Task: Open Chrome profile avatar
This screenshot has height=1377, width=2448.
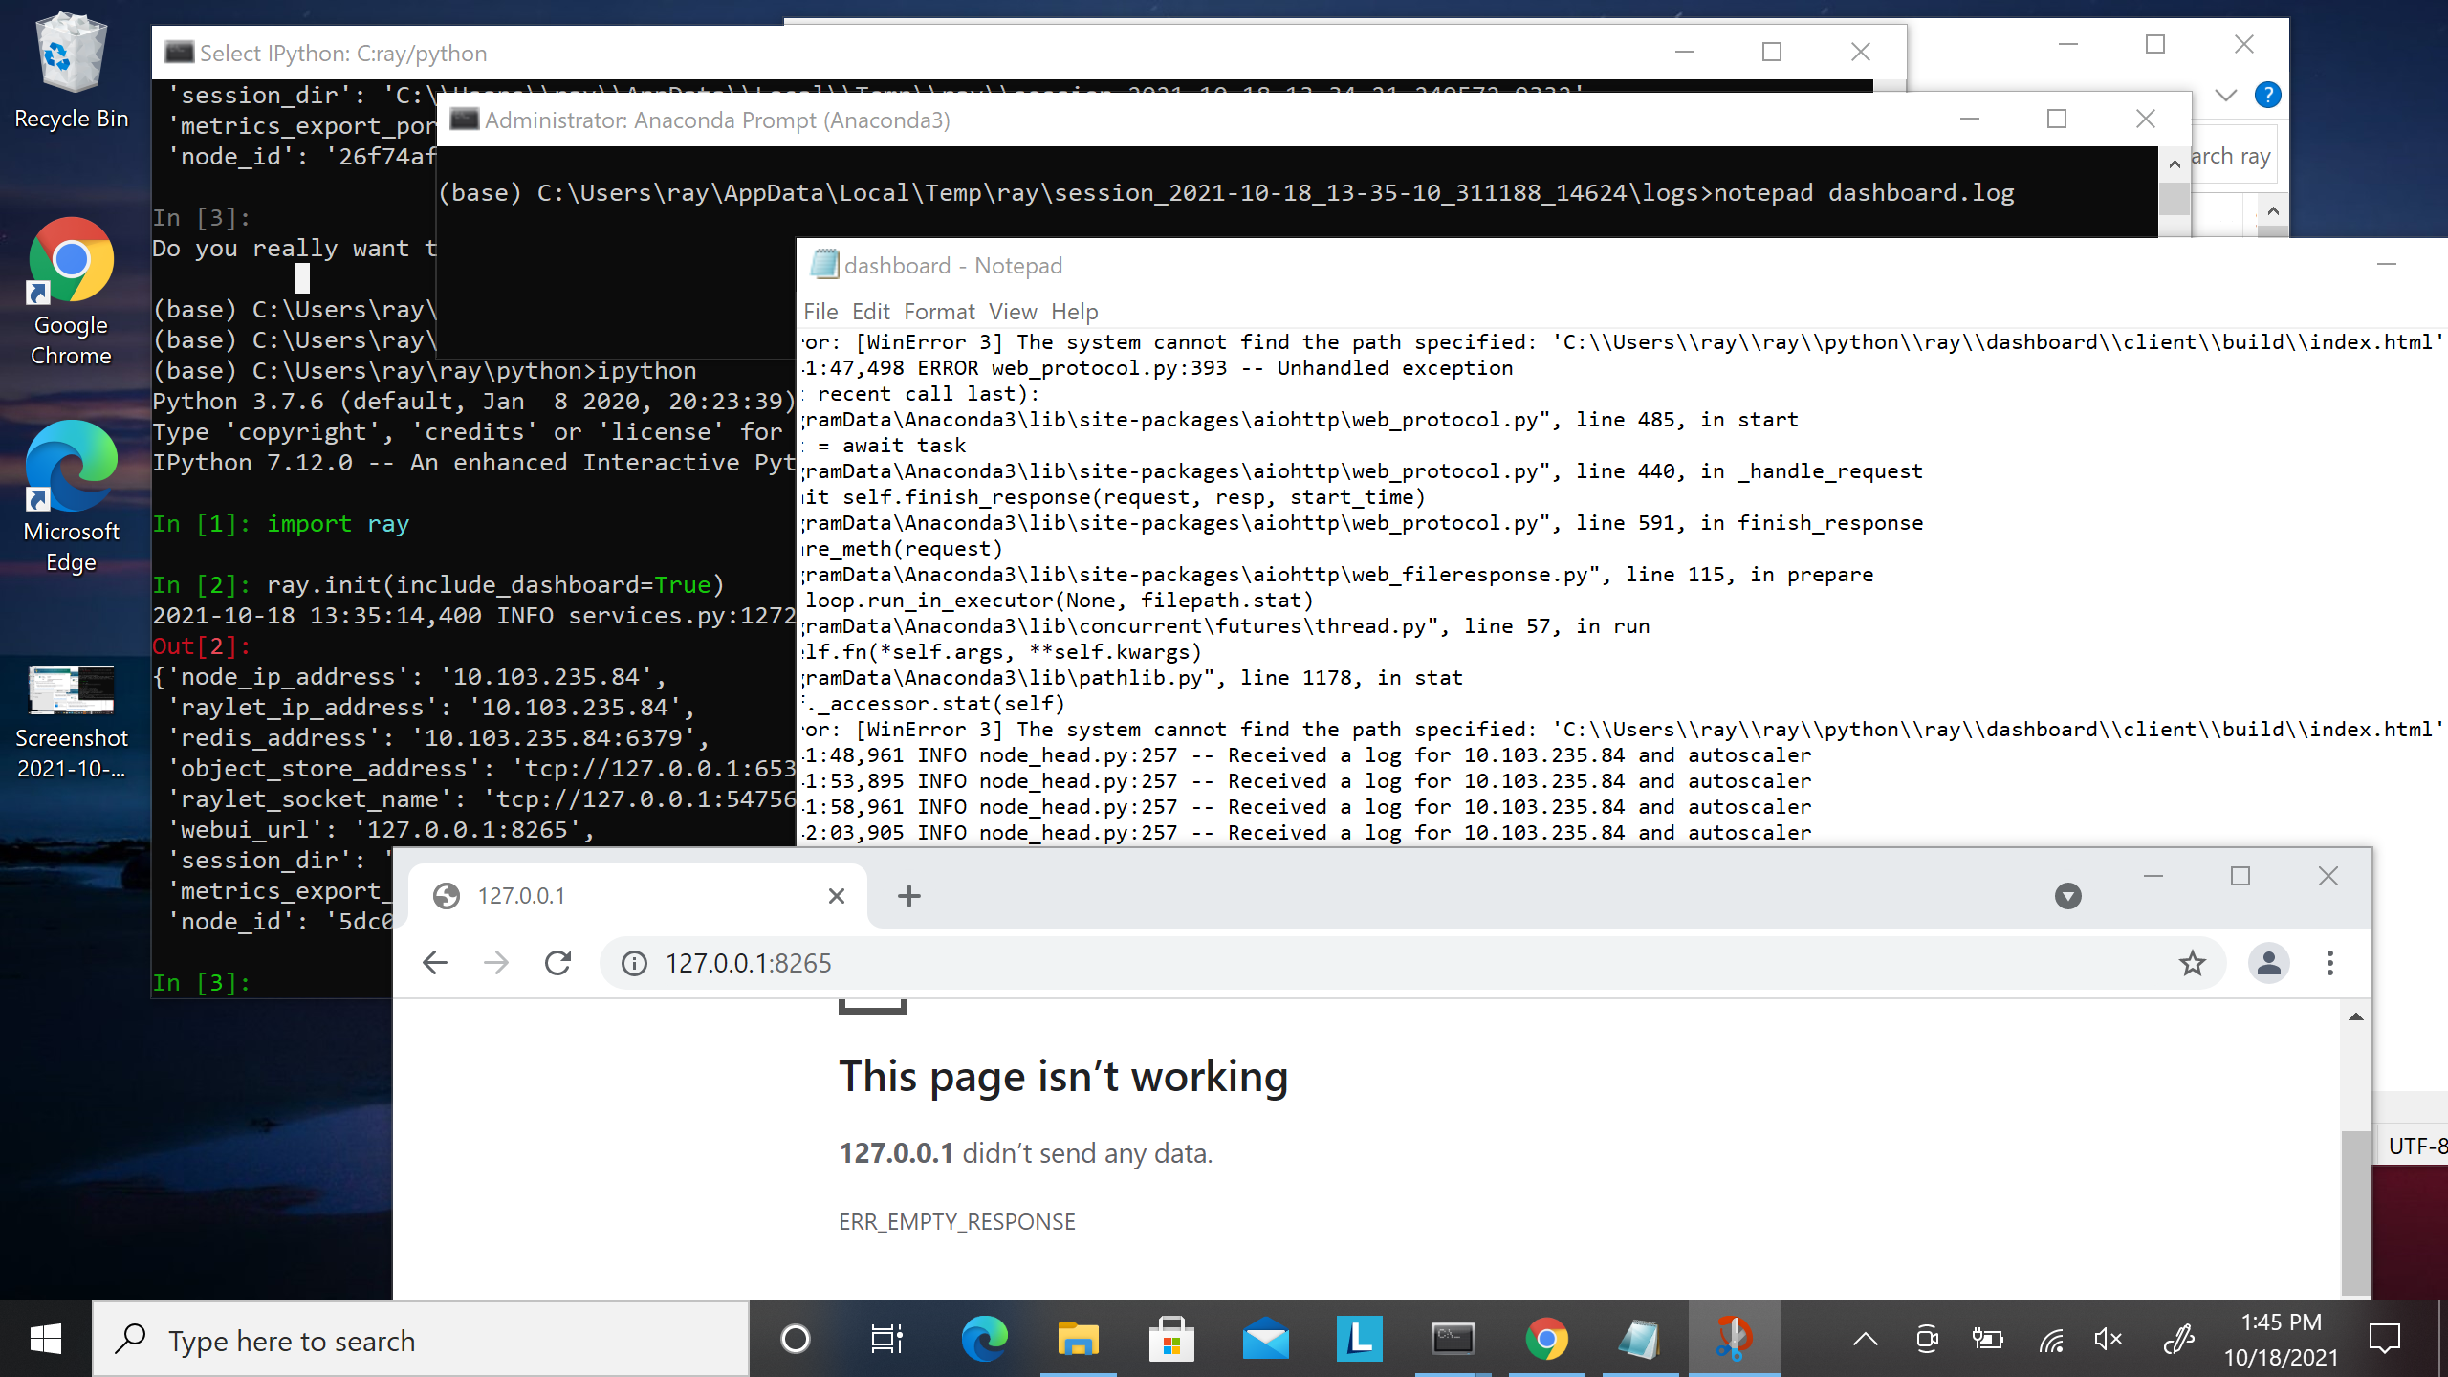Action: [2268, 963]
